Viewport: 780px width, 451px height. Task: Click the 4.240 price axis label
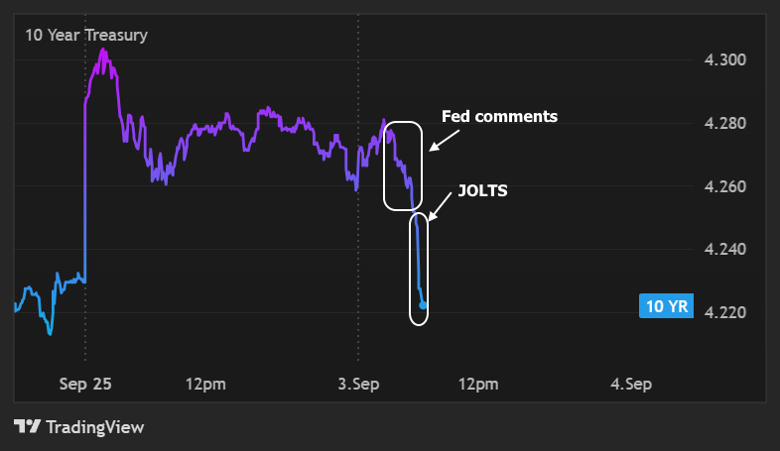point(725,249)
